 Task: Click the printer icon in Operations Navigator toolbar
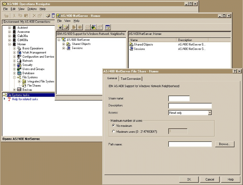[48, 16]
